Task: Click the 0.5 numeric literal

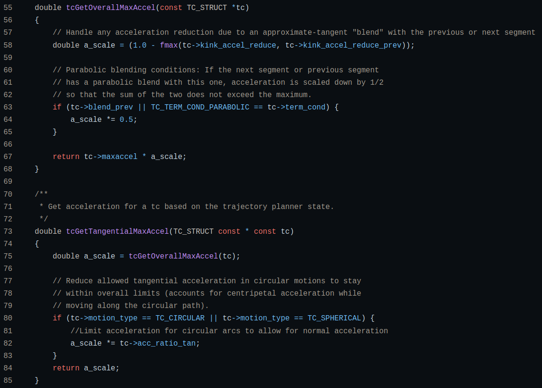Action: [x=126, y=119]
